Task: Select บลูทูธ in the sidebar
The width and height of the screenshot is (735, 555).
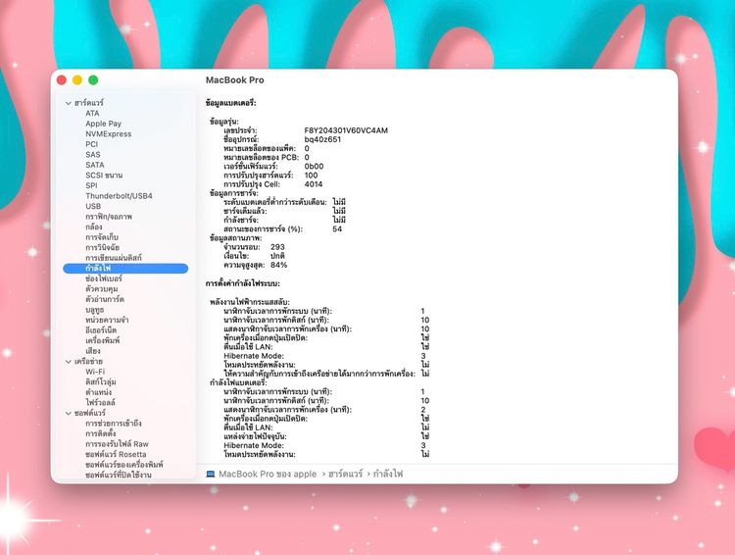Action: [95, 310]
